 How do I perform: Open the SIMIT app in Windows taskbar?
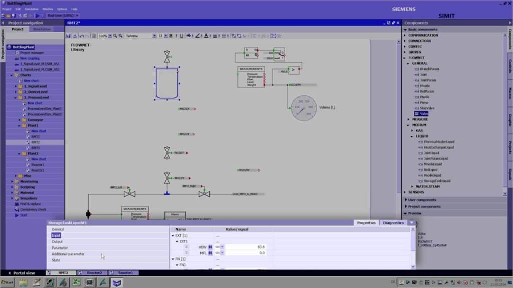point(116,282)
